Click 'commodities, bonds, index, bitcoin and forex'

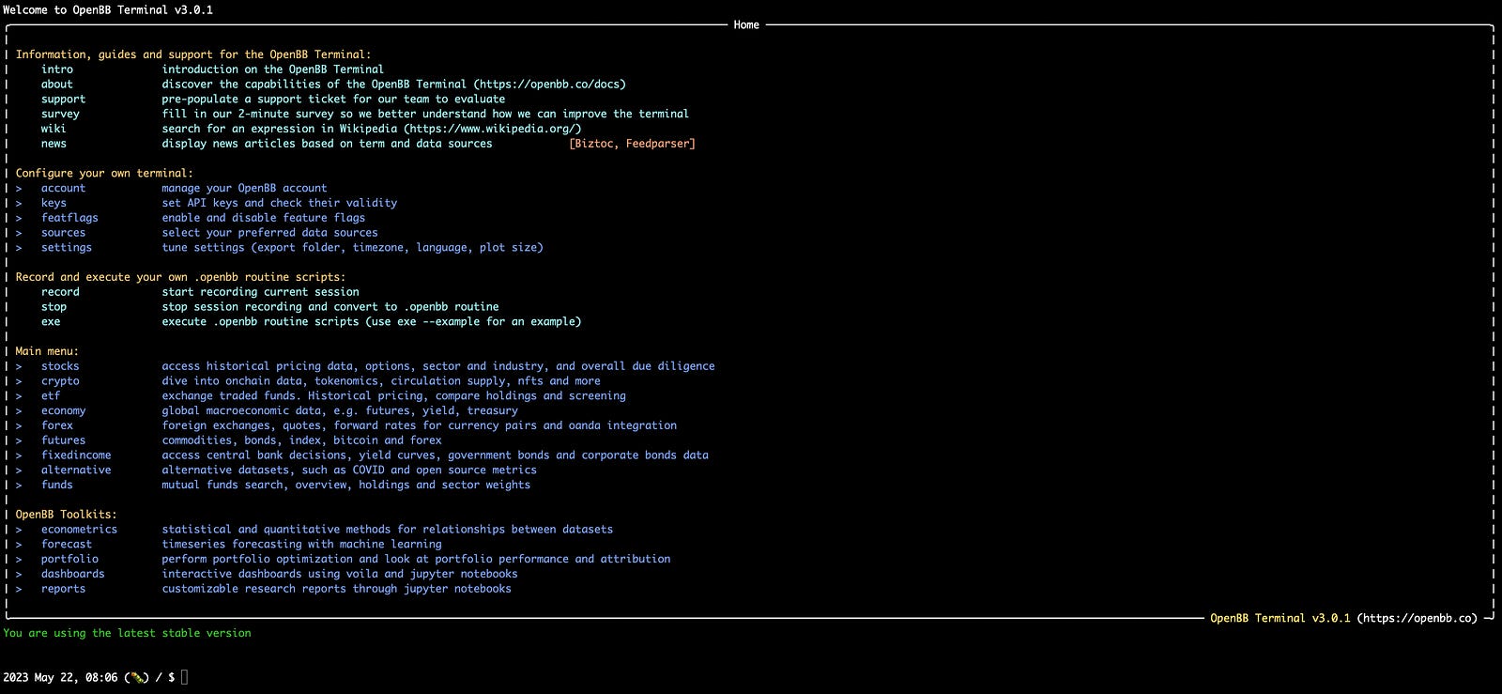click(301, 440)
